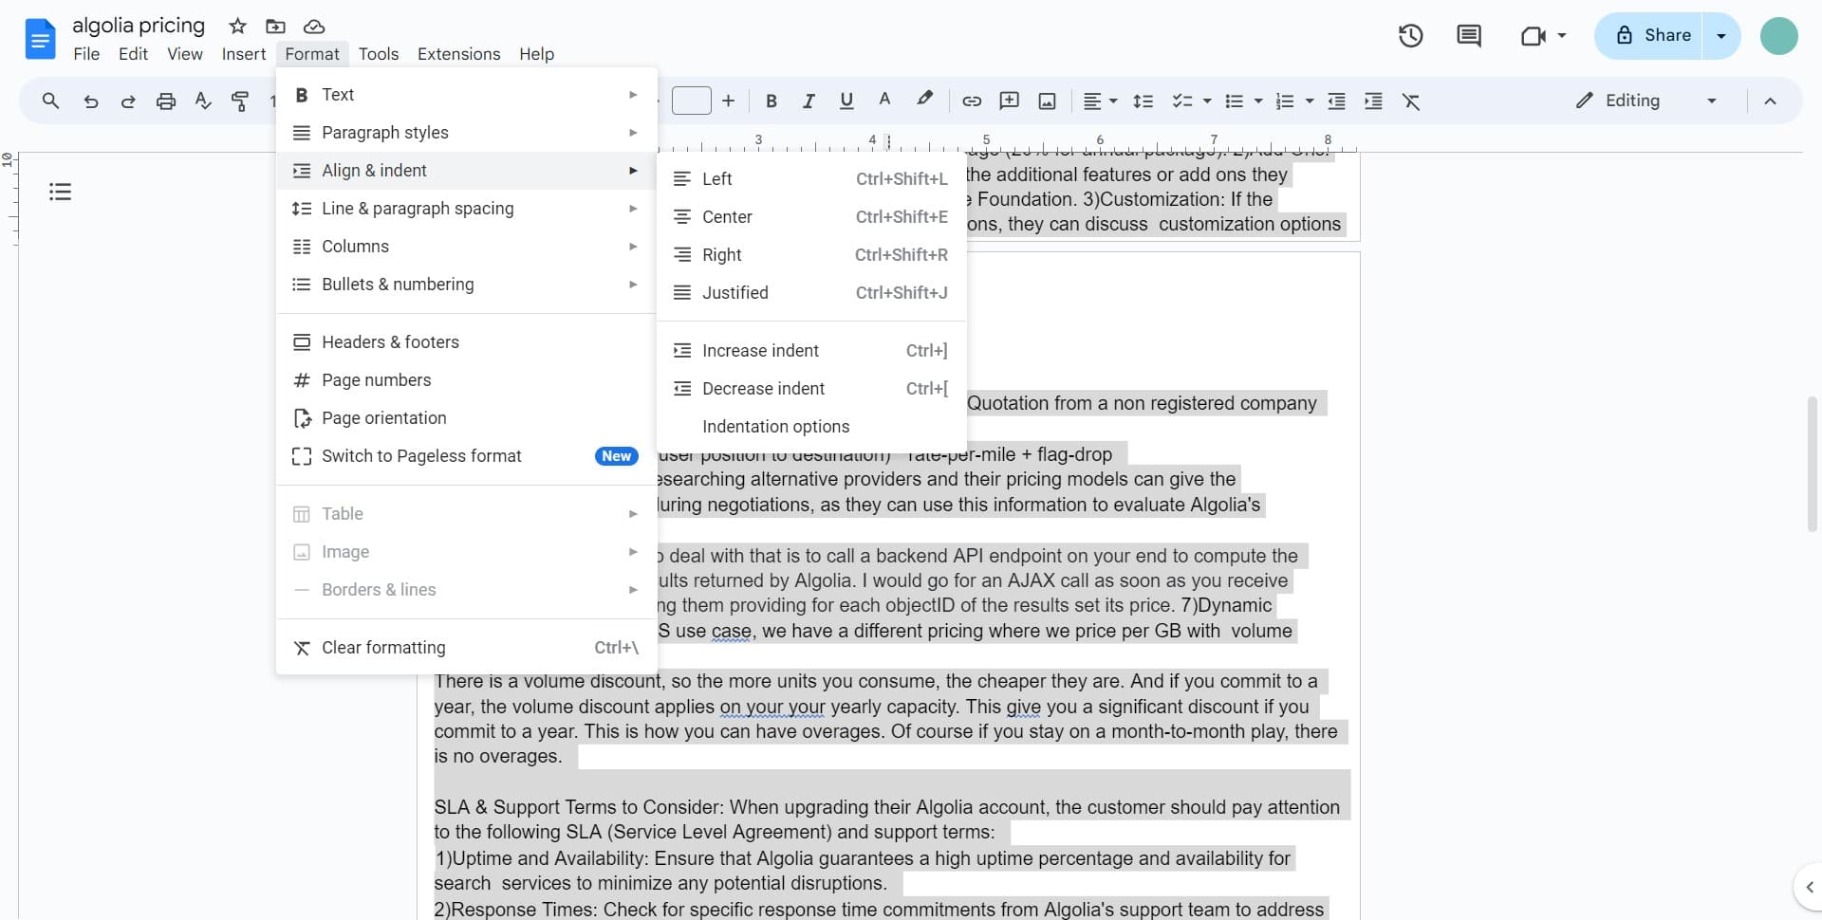Expand the Editing mode dropdown
This screenshot has width=1822, height=920.
click(1712, 101)
